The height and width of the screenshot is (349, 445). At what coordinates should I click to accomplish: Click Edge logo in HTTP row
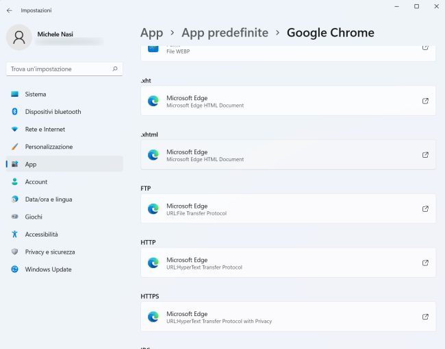pos(153,263)
